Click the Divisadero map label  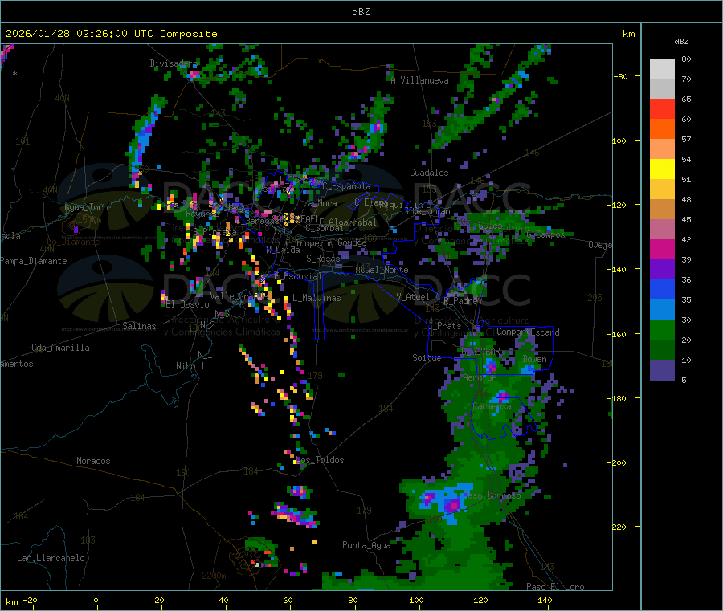pyautogui.click(x=174, y=63)
